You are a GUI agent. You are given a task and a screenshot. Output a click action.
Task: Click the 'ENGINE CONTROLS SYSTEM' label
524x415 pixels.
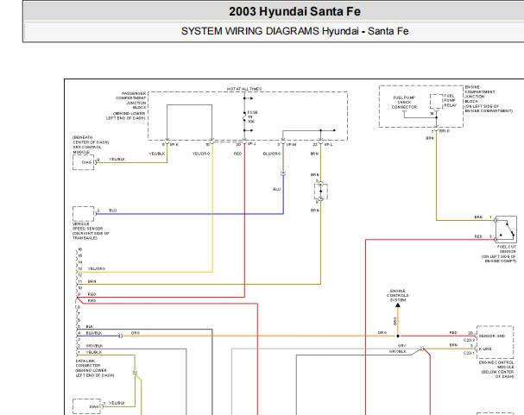(x=398, y=295)
